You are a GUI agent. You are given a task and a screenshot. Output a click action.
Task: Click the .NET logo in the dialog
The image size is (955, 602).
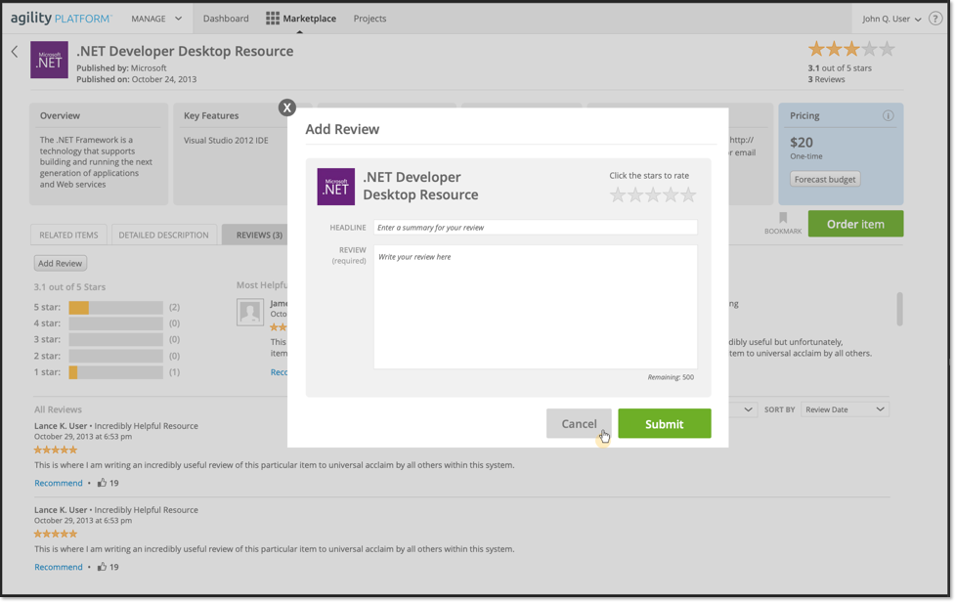pyautogui.click(x=335, y=187)
